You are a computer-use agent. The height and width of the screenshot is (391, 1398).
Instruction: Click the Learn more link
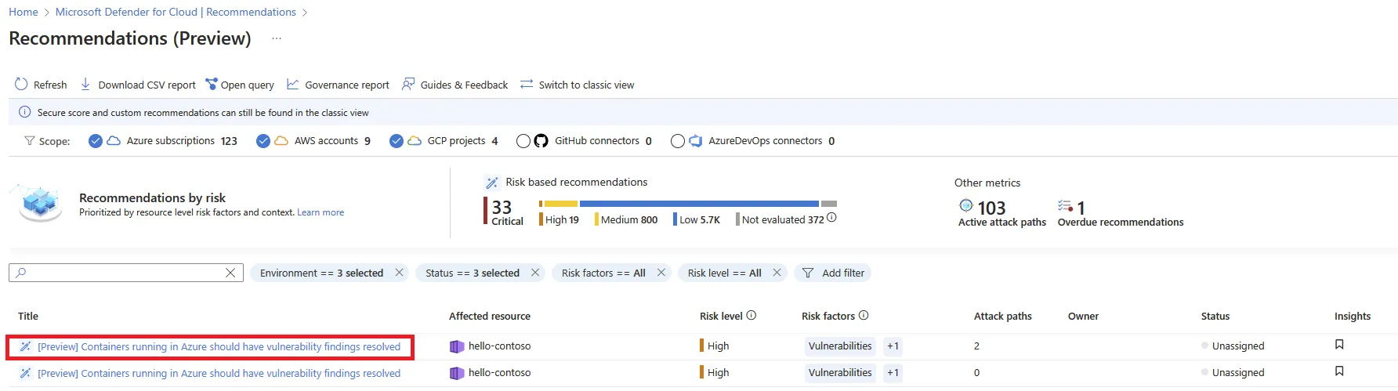(321, 212)
